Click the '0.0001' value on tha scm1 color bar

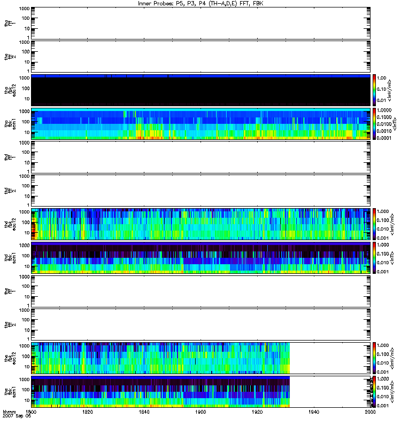click(x=384, y=138)
